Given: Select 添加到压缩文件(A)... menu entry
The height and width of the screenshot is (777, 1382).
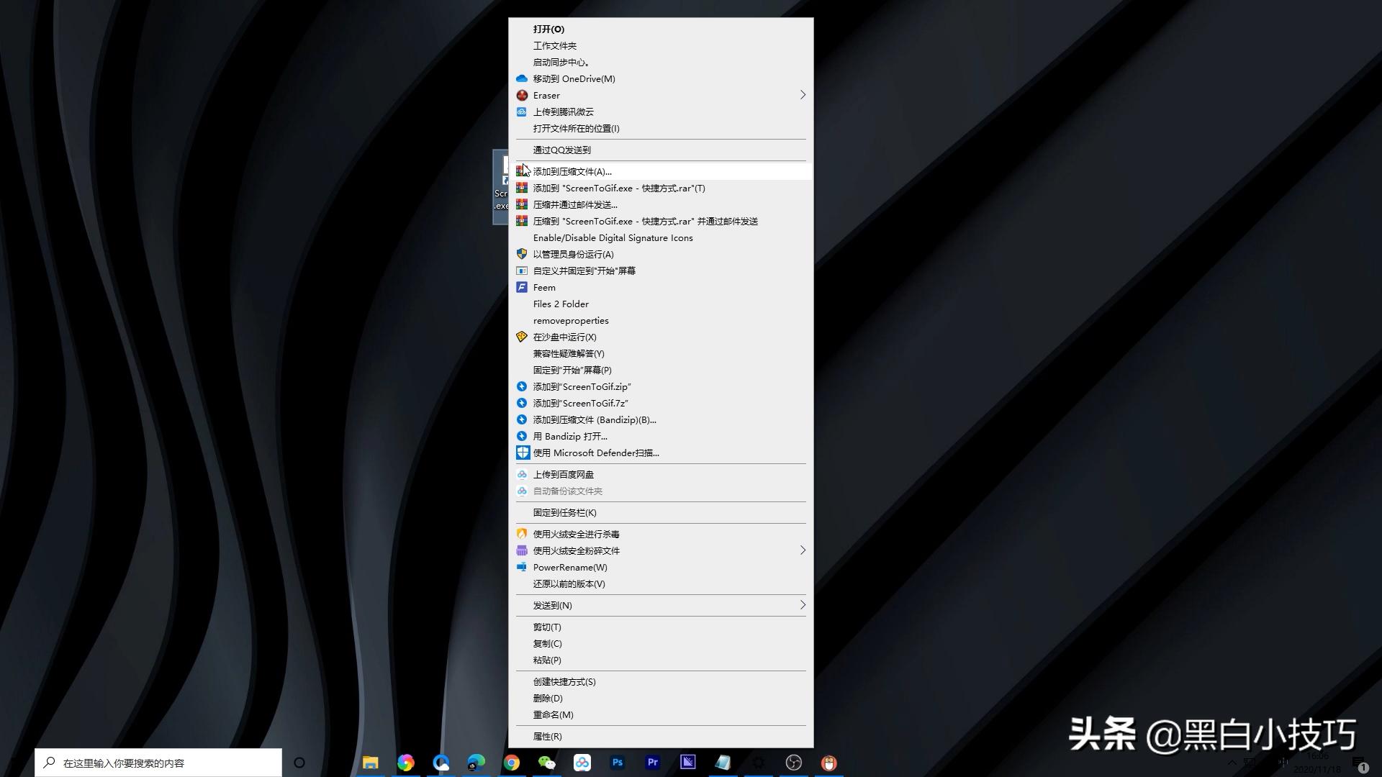Looking at the screenshot, I should (572, 171).
